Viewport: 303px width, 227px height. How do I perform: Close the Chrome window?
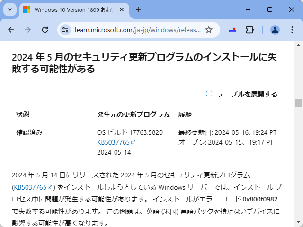click(x=292, y=9)
